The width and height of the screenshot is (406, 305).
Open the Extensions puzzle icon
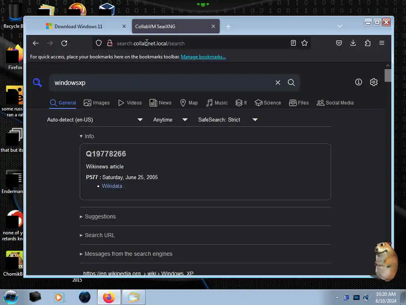click(368, 43)
